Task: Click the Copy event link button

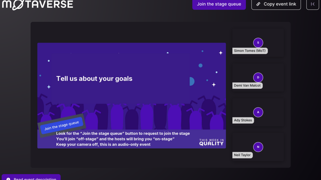Action: pyautogui.click(x=276, y=4)
